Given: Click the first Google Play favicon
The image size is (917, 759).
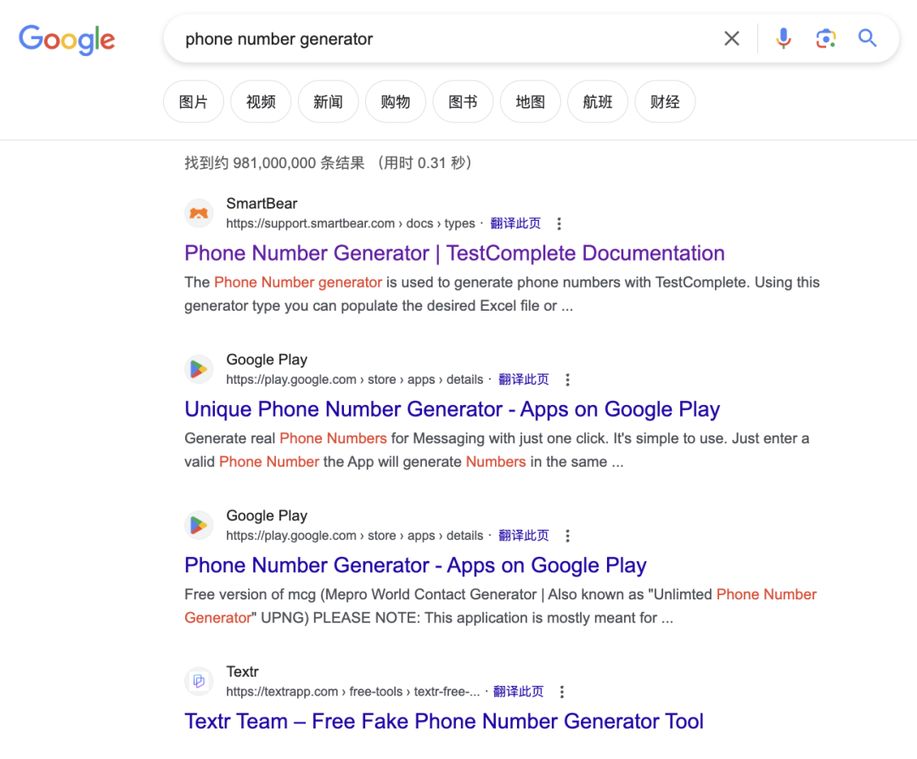Looking at the screenshot, I should pos(199,369).
